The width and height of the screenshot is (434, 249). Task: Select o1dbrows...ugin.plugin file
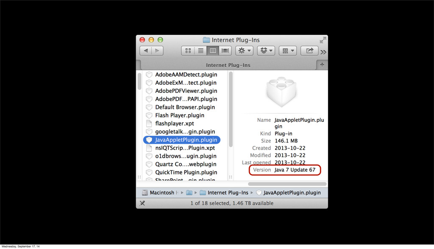click(186, 156)
